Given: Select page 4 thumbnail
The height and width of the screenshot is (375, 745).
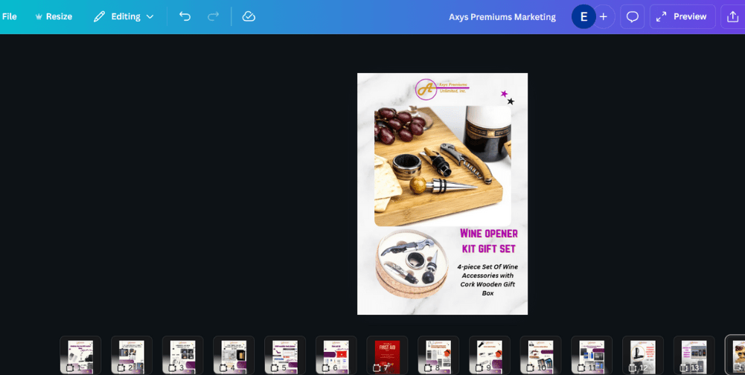Looking at the screenshot, I should 234,356.
